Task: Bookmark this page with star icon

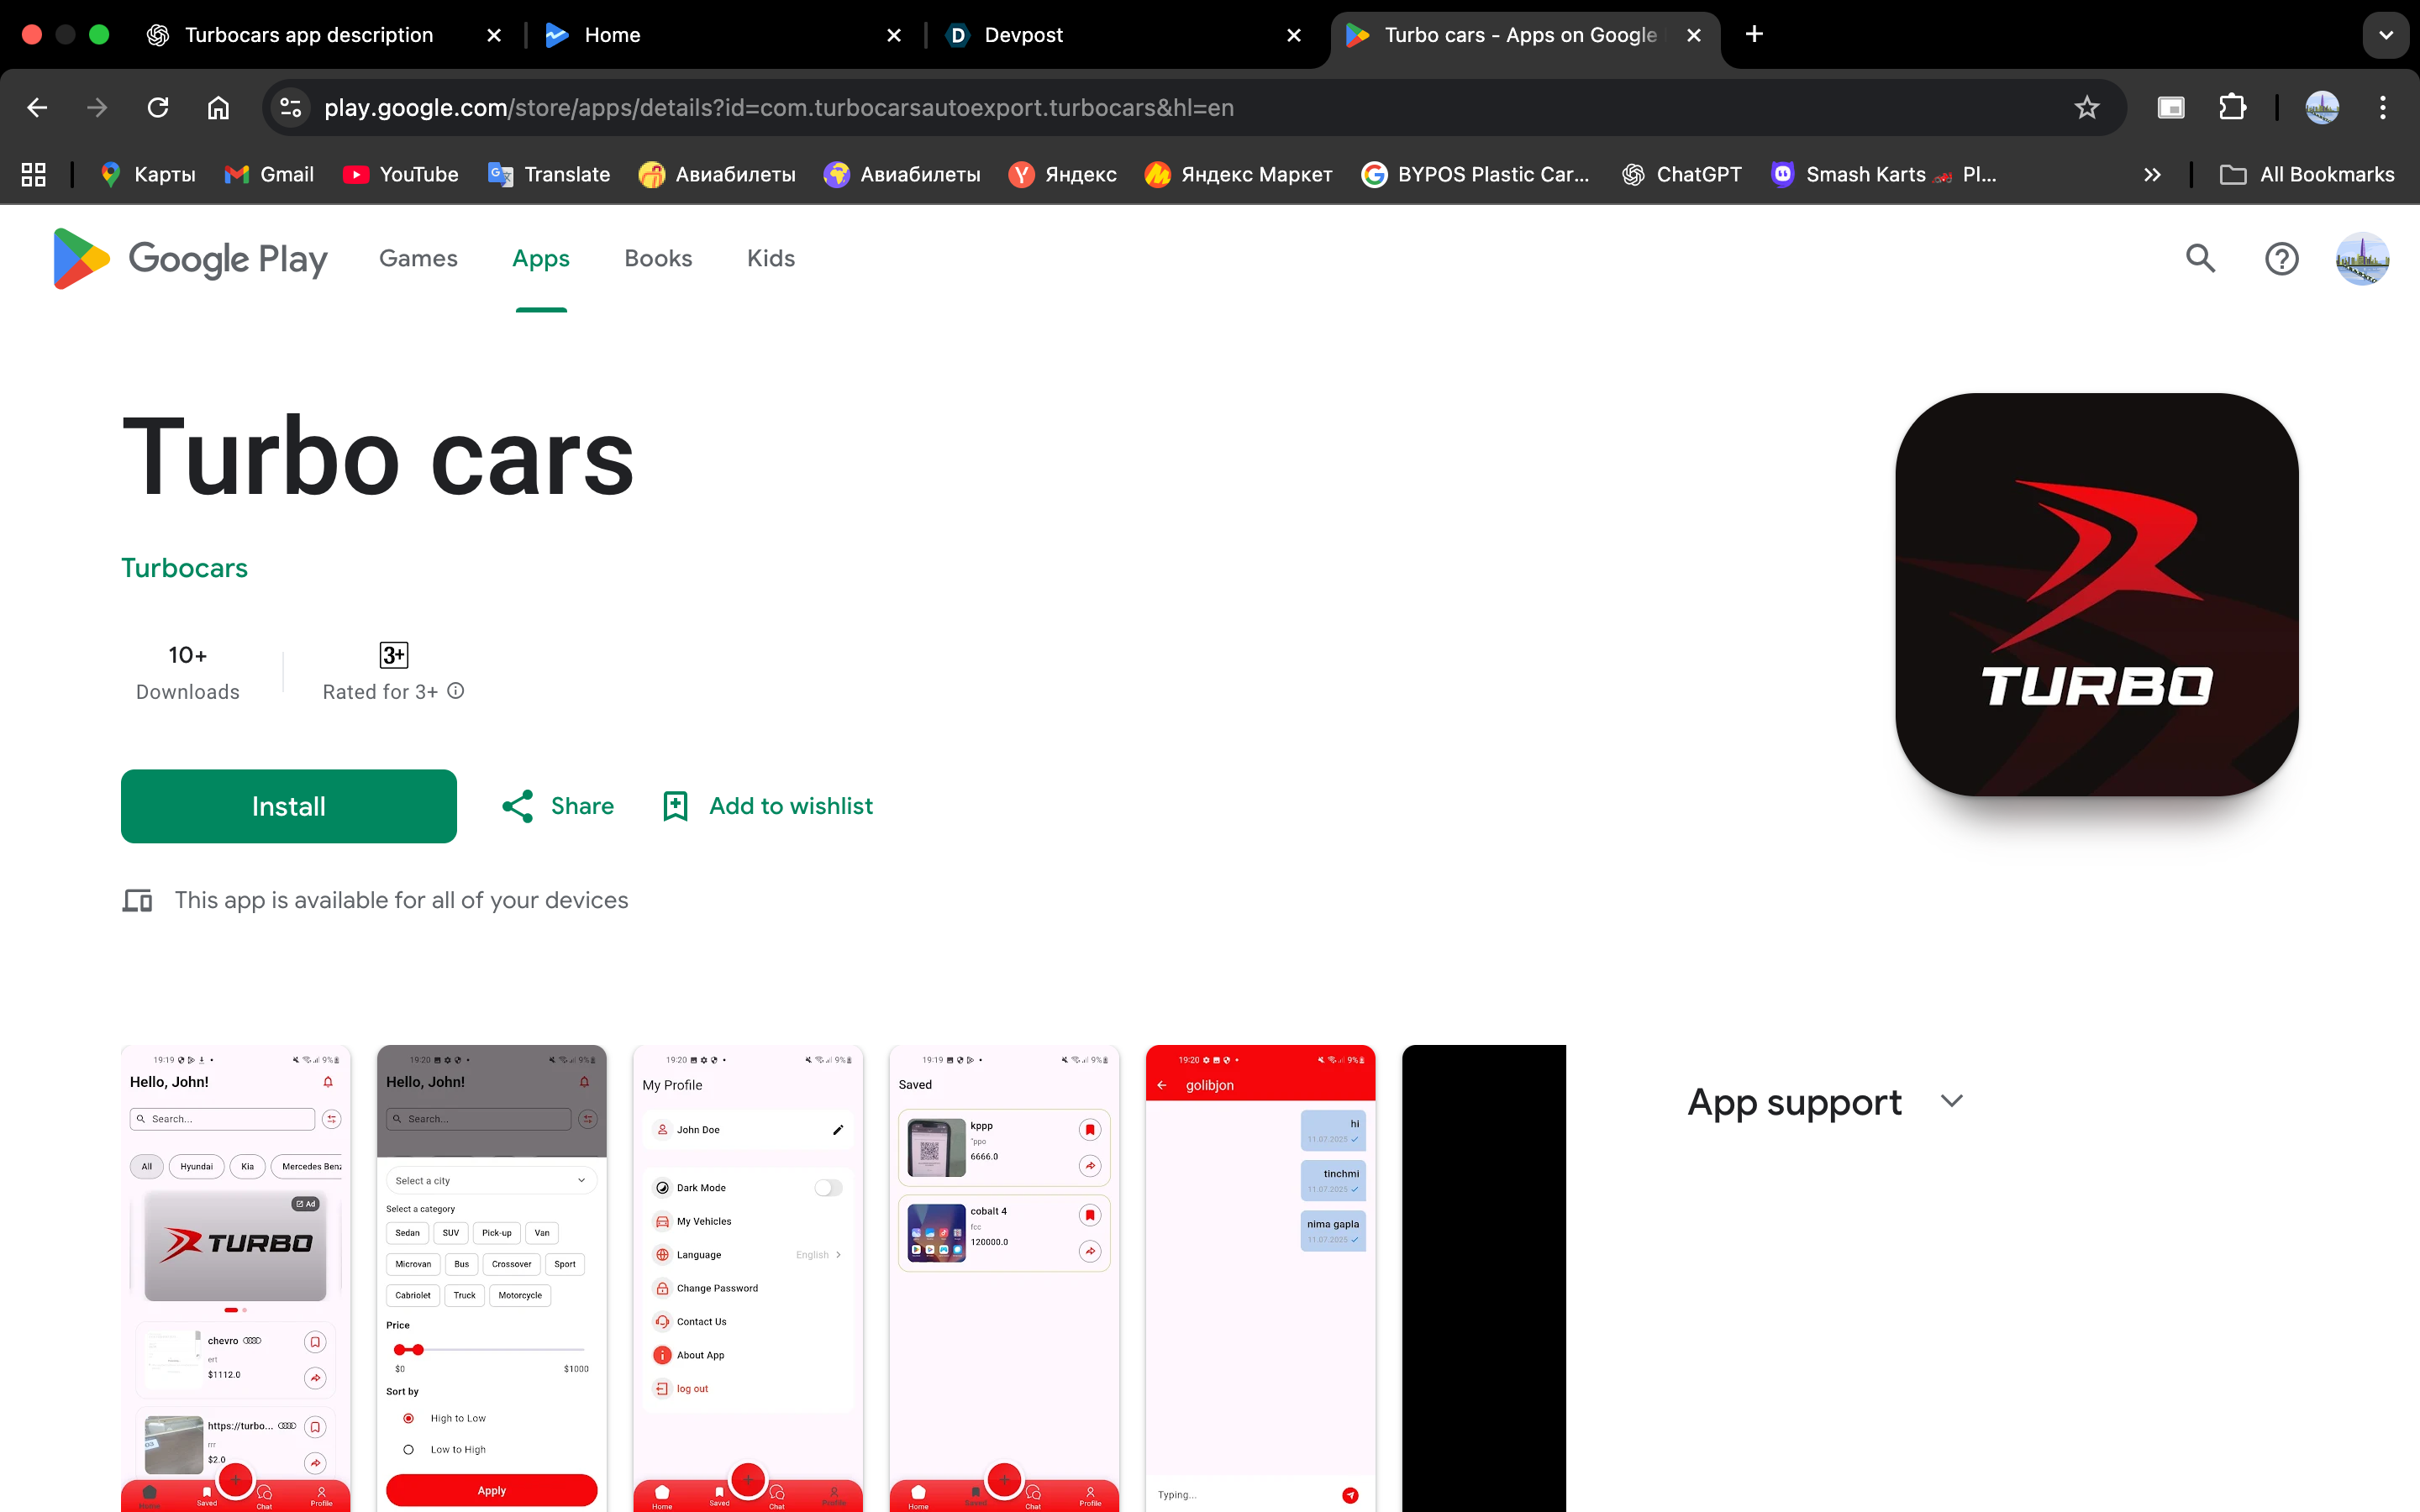Action: pos(2086,108)
